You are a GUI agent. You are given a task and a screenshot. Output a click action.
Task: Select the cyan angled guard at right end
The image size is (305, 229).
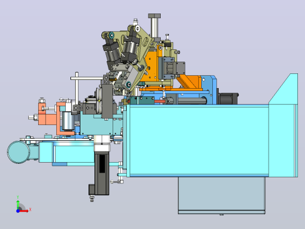(283, 125)
